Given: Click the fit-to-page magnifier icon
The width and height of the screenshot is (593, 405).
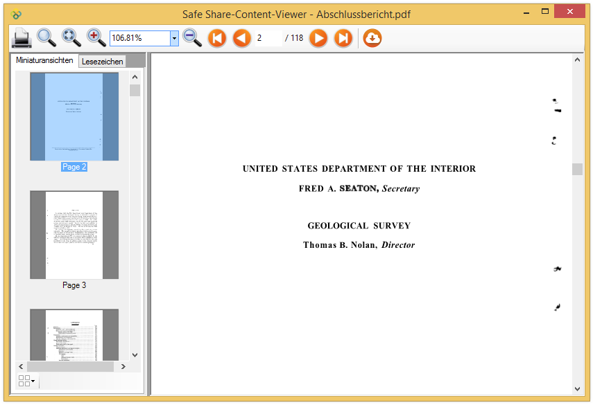Looking at the screenshot, I should 71,38.
